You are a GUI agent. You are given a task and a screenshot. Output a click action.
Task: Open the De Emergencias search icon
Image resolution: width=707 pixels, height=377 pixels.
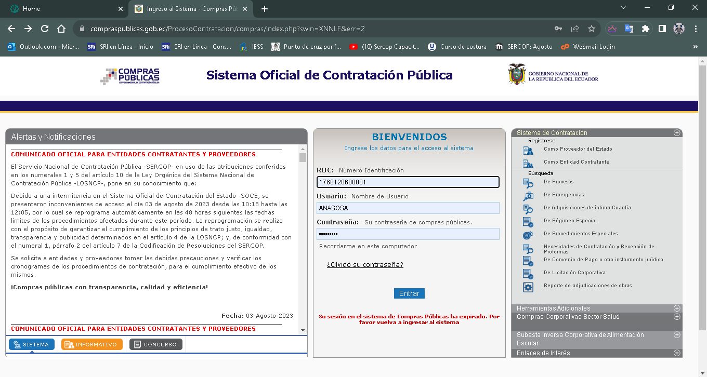528,196
